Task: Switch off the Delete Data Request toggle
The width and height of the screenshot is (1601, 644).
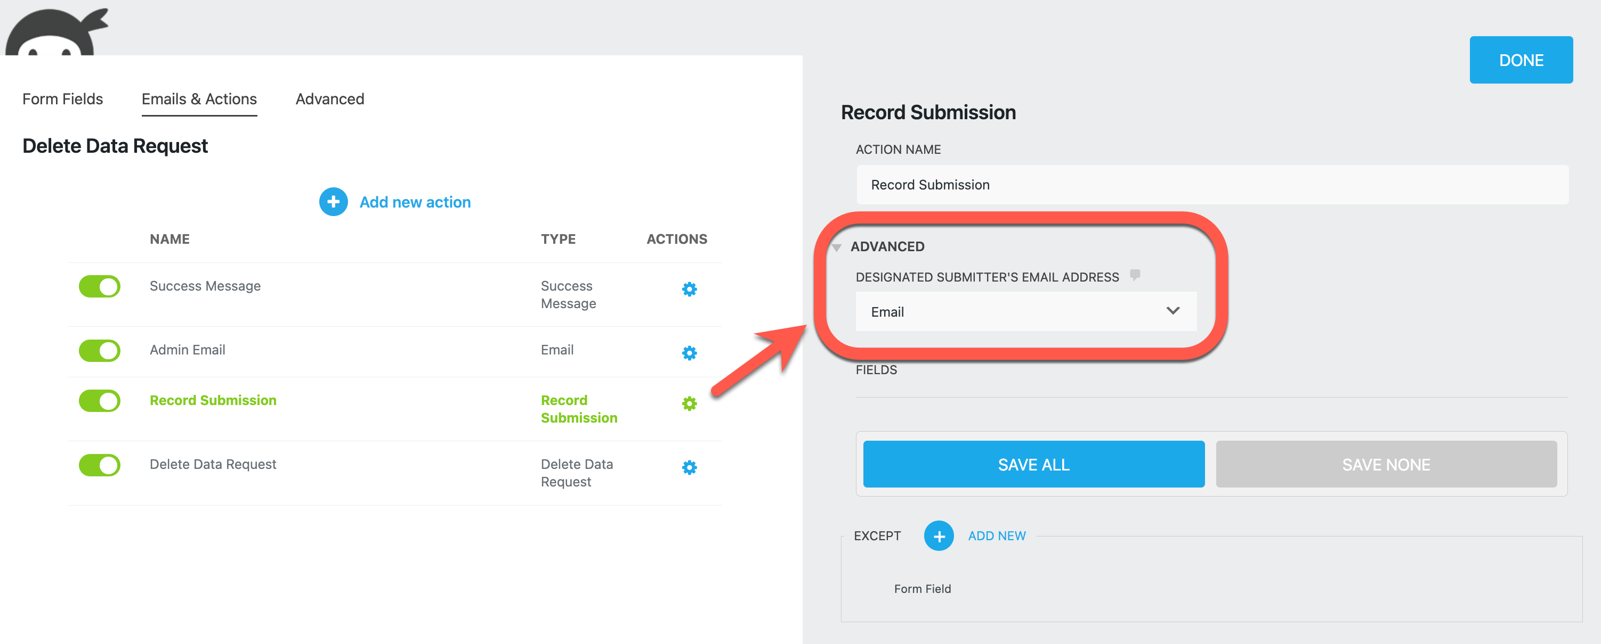Action: coord(100,465)
